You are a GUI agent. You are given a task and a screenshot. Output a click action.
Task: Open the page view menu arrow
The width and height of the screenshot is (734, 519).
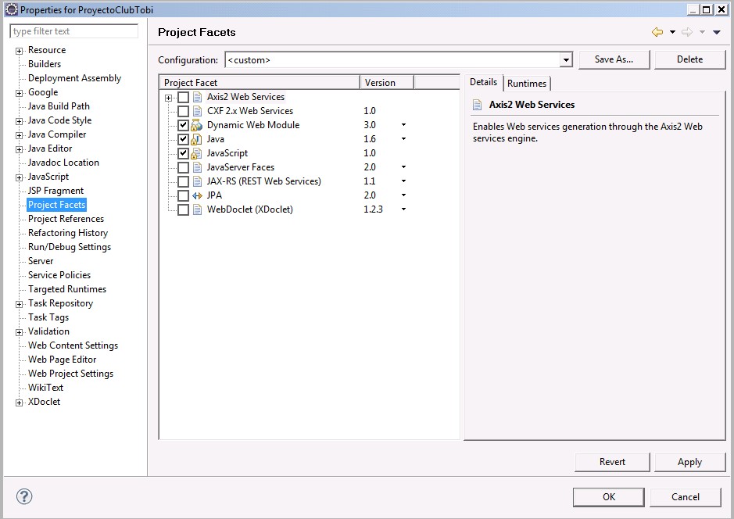click(x=716, y=32)
